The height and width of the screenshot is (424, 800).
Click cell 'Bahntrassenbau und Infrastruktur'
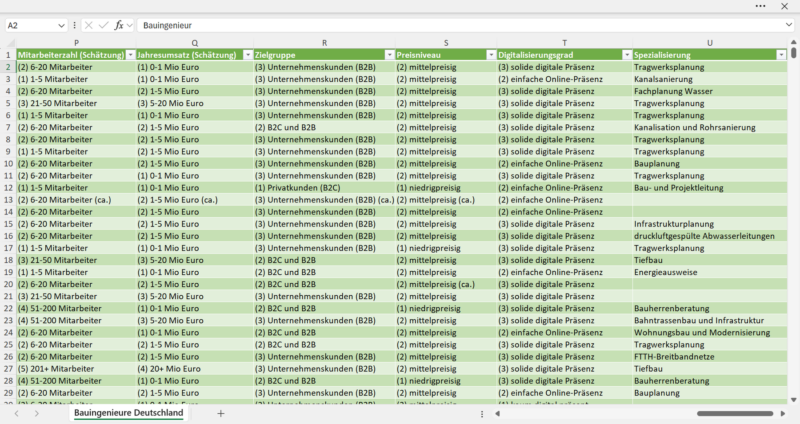(710, 321)
